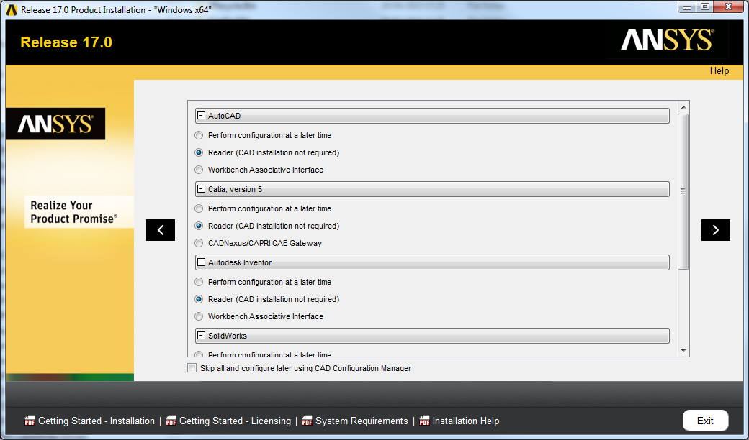Select Autodesk Inventor perform configuration later
This screenshot has height=440, width=749.
pyautogui.click(x=199, y=283)
